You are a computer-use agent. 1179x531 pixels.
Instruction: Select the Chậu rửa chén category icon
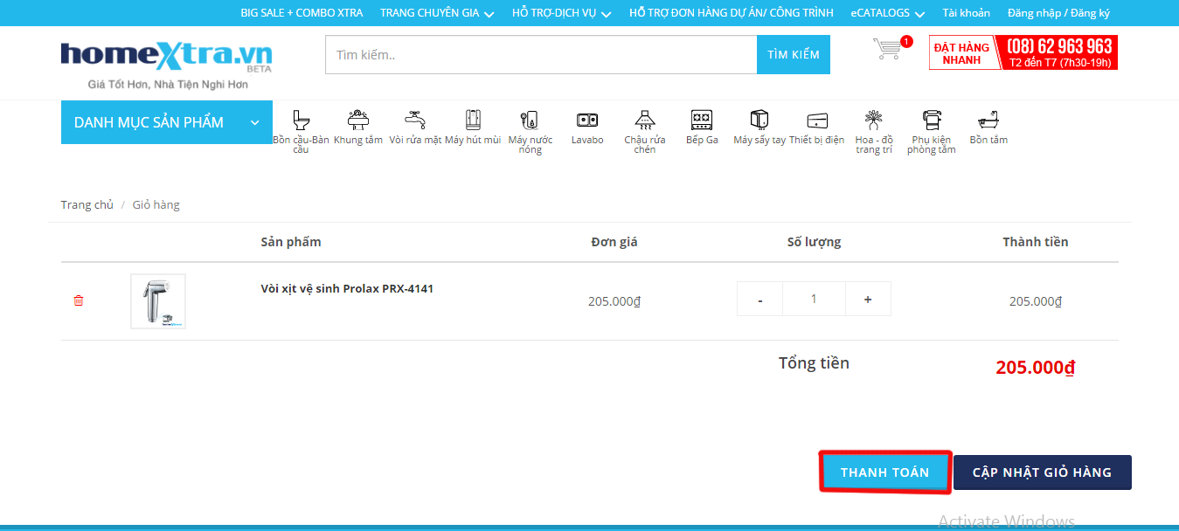click(645, 120)
